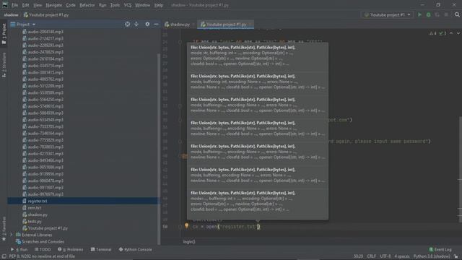
Task: Click the Debug bug icon
Action: tap(428, 14)
